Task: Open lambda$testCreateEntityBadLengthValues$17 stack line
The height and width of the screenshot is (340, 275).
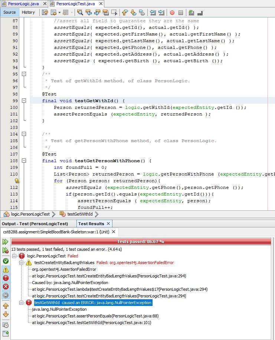Action: point(120,290)
